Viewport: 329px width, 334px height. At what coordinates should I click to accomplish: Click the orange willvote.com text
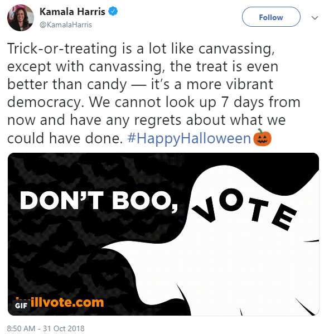(66, 302)
